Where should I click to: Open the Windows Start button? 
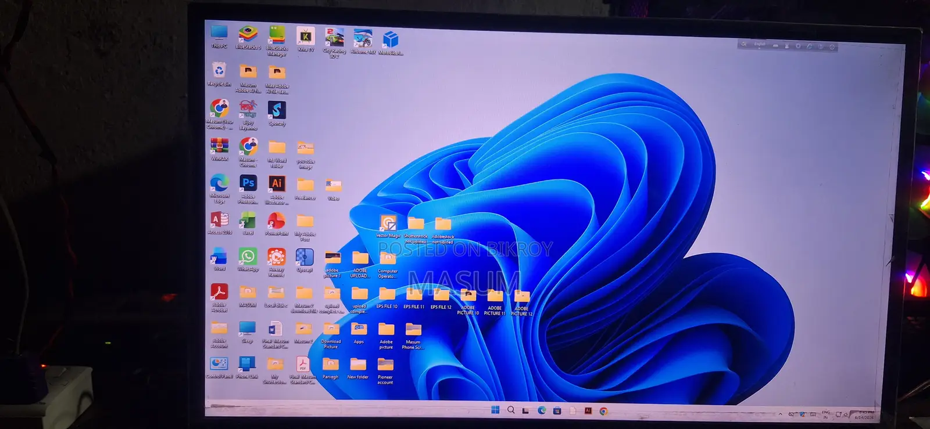point(495,410)
